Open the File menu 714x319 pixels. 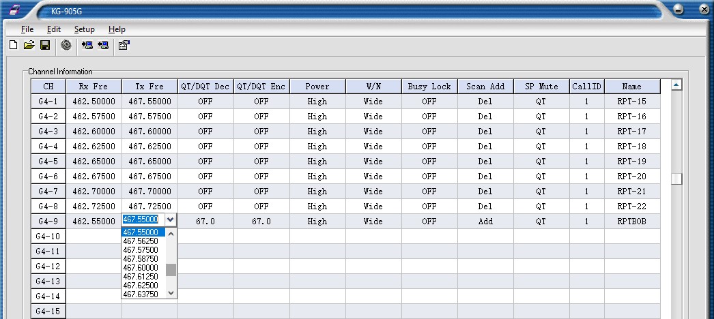27,29
